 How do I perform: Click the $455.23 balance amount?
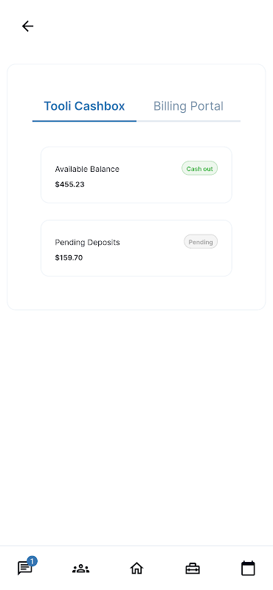pos(69,184)
